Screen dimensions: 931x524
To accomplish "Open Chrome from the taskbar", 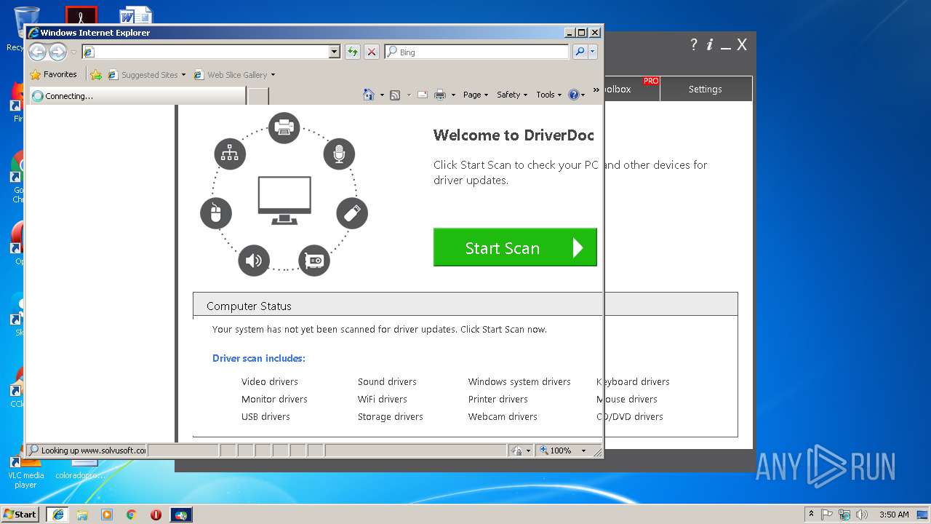I will (x=131, y=515).
